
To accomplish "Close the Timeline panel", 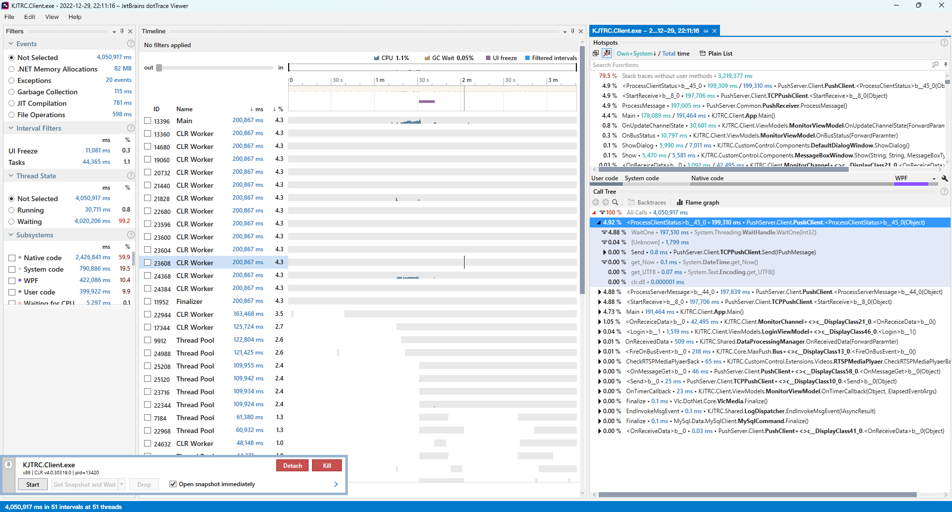I will 581,31.
